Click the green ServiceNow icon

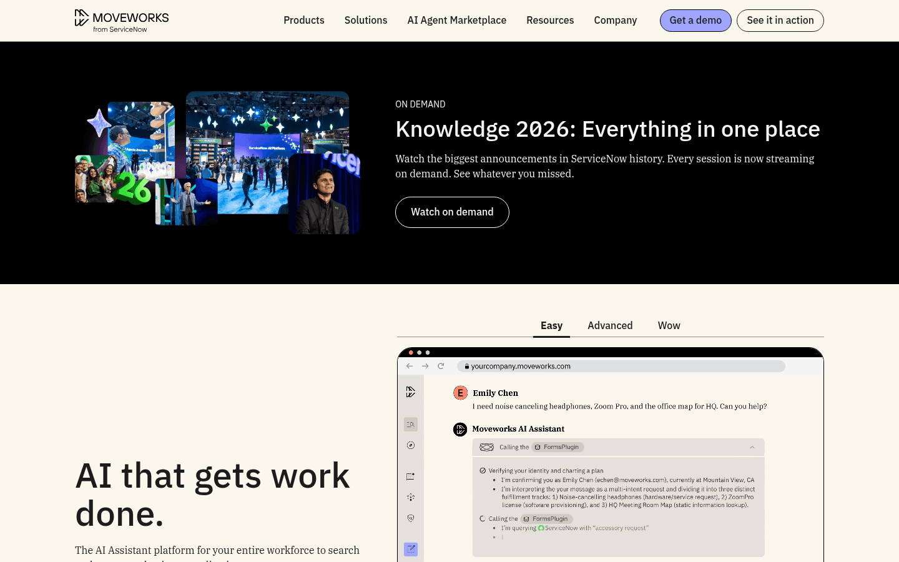click(x=541, y=528)
